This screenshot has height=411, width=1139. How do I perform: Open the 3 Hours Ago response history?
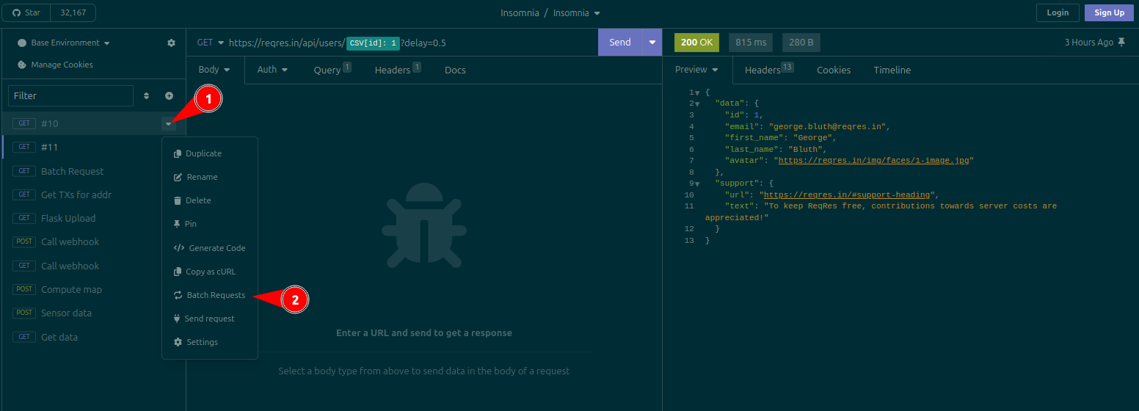pyautogui.click(x=1089, y=43)
